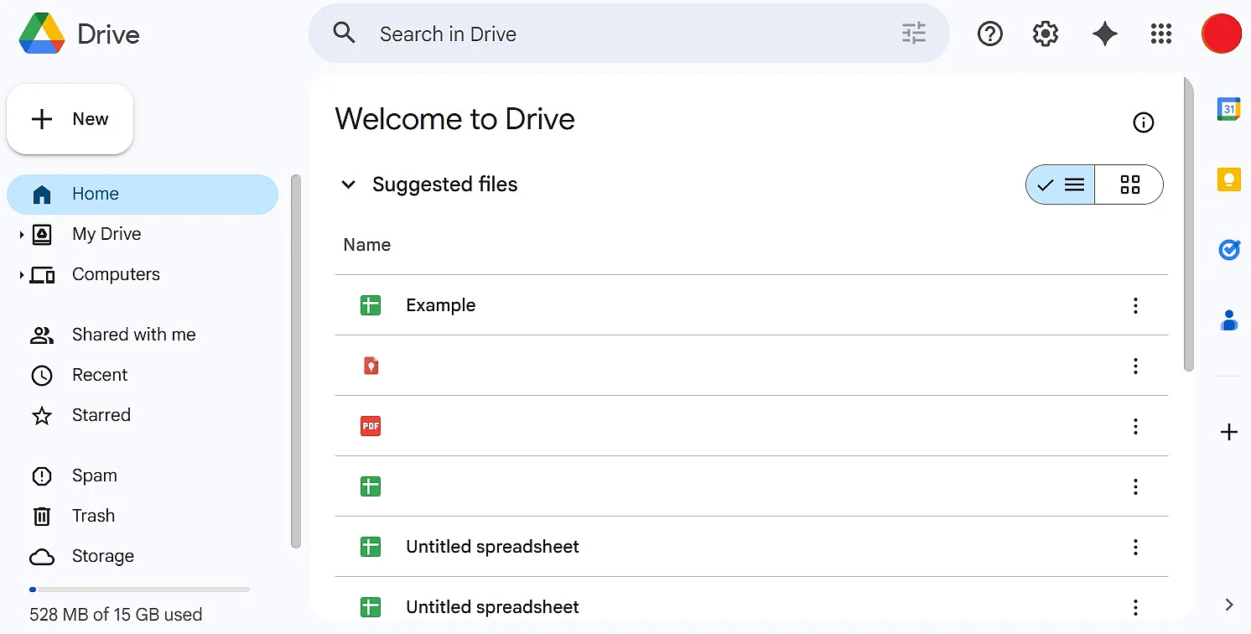The image size is (1251, 634).
Task: Open the red account avatar
Action: 1221,34
